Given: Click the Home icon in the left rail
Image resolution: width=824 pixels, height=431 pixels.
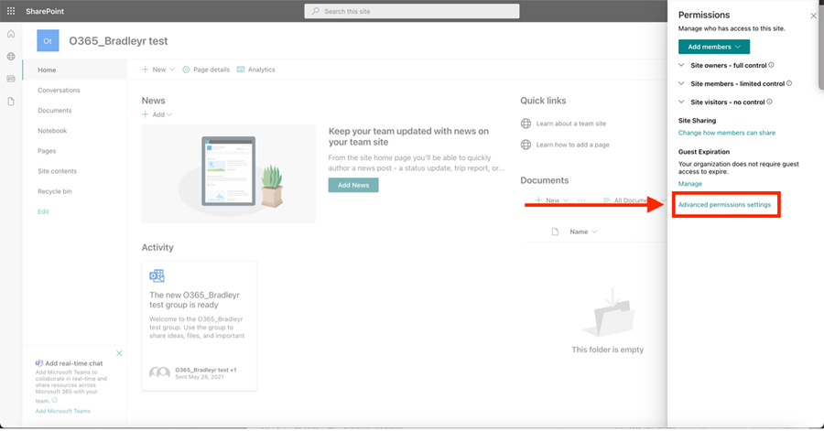Looking at the screenshot, I should (x=11, y=34).
